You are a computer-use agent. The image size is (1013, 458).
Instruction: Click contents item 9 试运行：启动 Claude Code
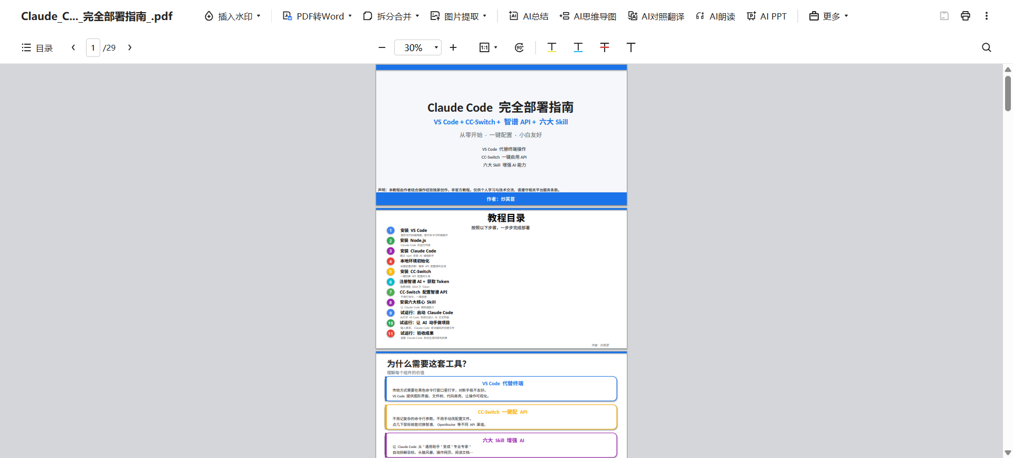click(426, 313)
